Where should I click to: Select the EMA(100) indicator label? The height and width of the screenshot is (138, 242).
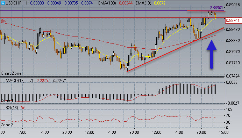point(107,3)
